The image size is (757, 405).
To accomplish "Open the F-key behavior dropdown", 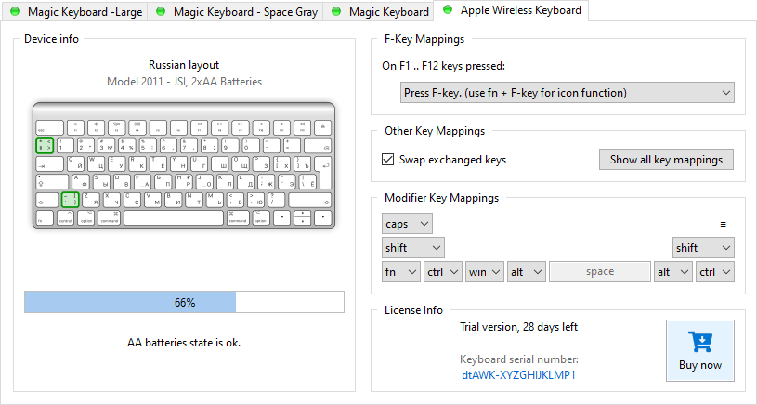I will (568, 93).
